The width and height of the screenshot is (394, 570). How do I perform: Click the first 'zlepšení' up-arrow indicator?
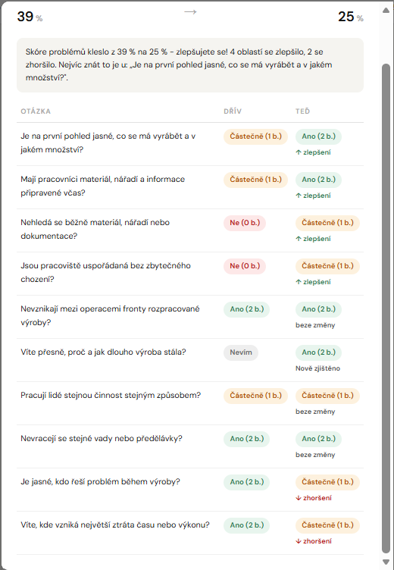pos(314,152)
